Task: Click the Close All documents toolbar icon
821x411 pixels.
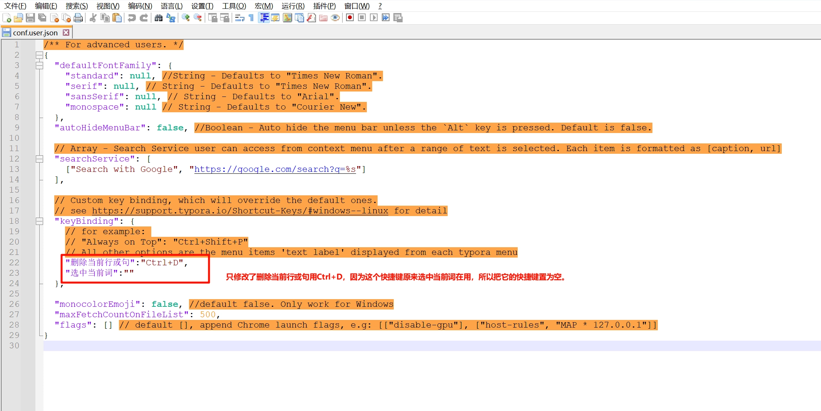Action: click(66, 18)
